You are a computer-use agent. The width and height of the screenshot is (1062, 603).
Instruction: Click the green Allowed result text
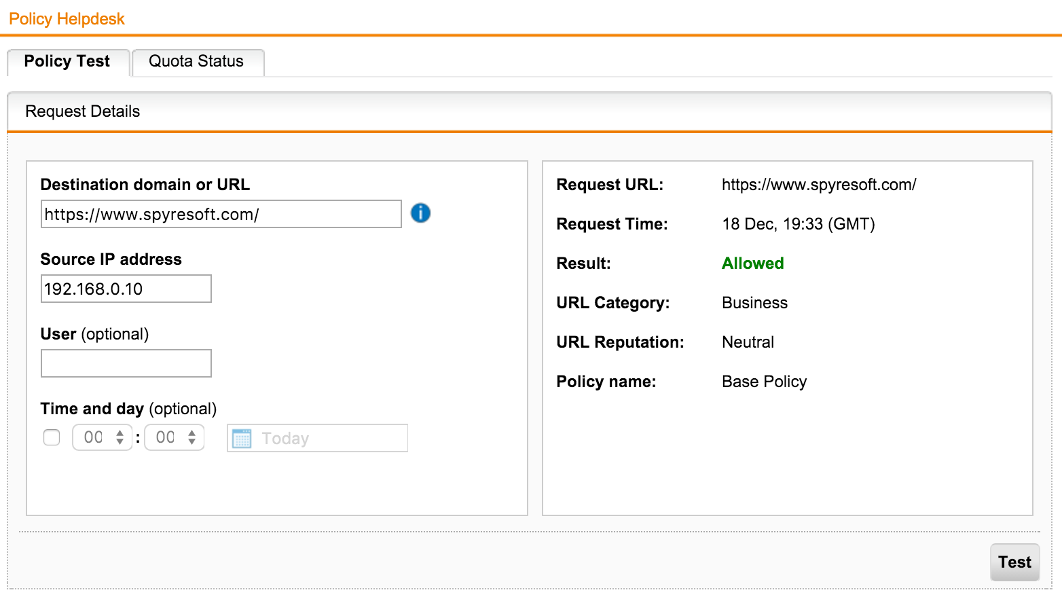[x=752, y=263]
